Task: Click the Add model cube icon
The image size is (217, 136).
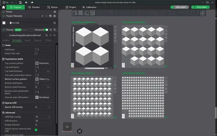Action: pyautogui.click(x=75, y=13)
